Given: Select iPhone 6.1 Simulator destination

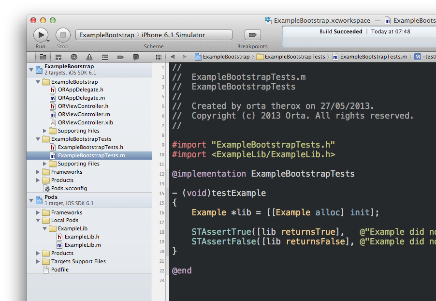Looking at the screenshot, I should (173, 35).
